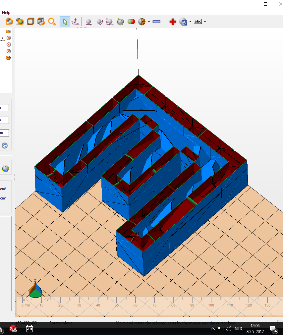The width and height of the screenshot is (283, 335).
Task: Click the orange wireframe cube view icon
Action: pos(30,22)
